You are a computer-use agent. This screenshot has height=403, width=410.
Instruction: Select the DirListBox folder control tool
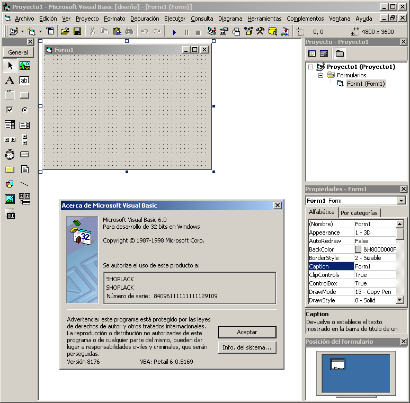pos(10,169)
